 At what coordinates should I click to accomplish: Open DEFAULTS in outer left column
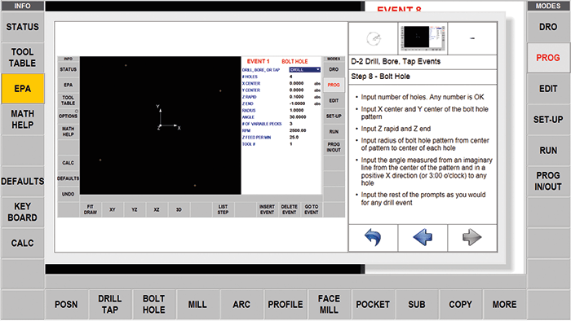23,181
